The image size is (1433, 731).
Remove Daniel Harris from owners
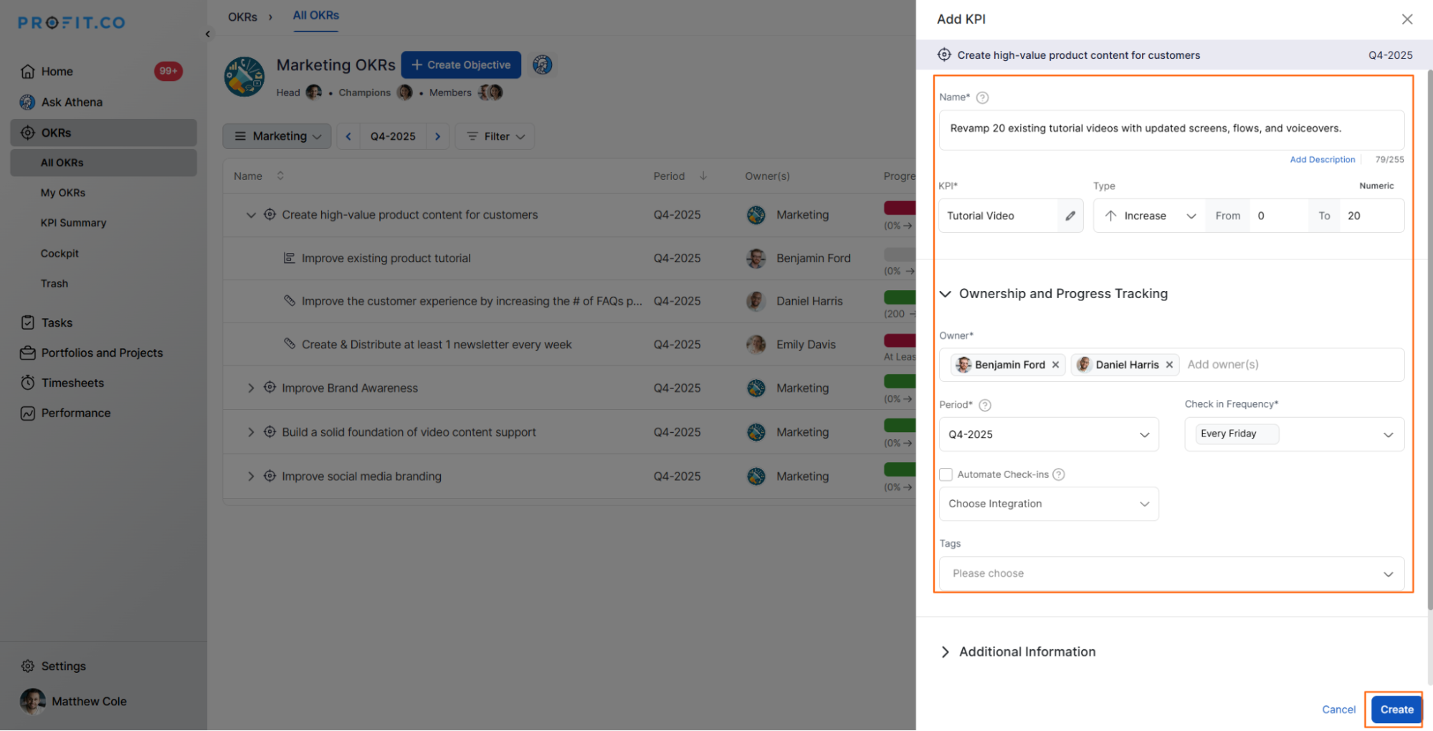(x=1169, y=365)
